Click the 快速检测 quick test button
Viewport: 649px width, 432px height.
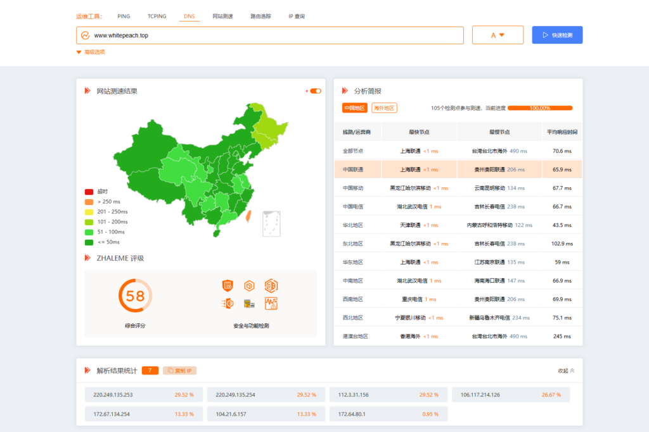pyautogui.click(x=557, y=35)
